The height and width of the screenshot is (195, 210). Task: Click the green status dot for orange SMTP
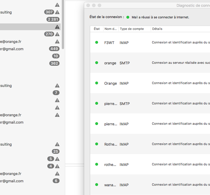coord(97,63)
